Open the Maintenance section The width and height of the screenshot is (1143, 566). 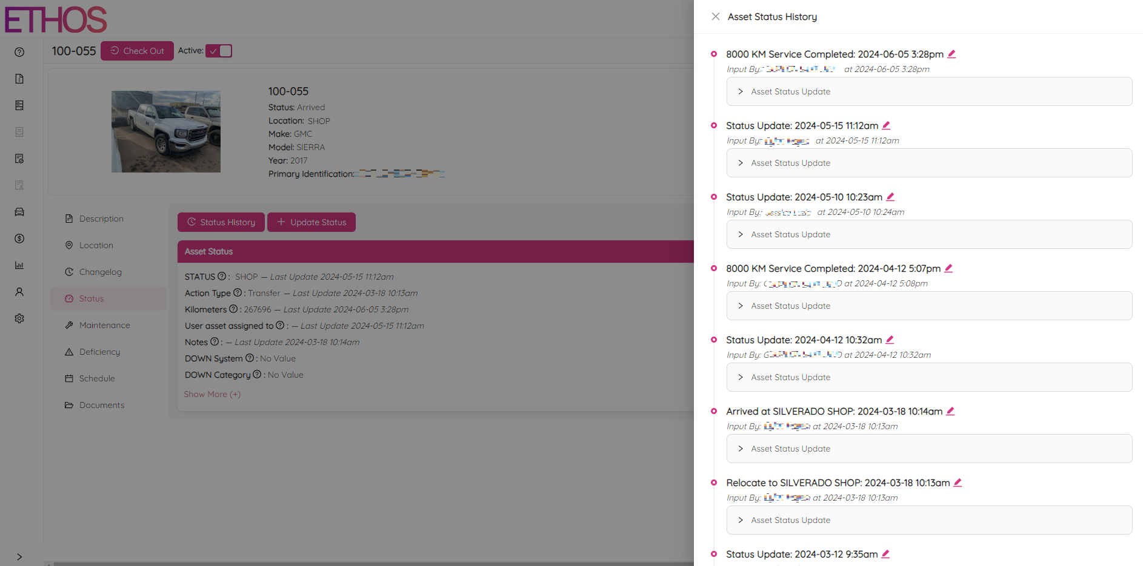(104, 325)
